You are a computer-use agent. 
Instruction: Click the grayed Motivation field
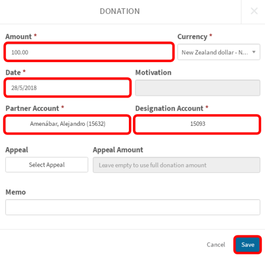(197, 88)
